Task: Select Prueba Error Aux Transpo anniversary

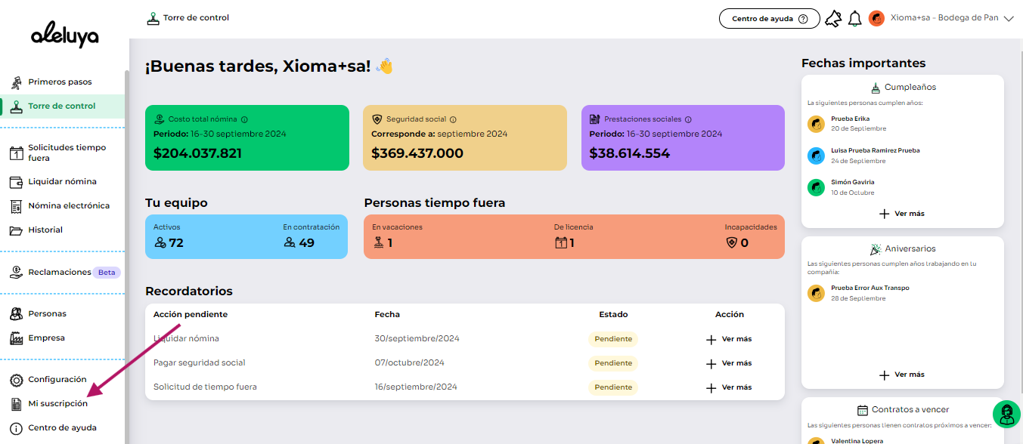Action: 902,293
